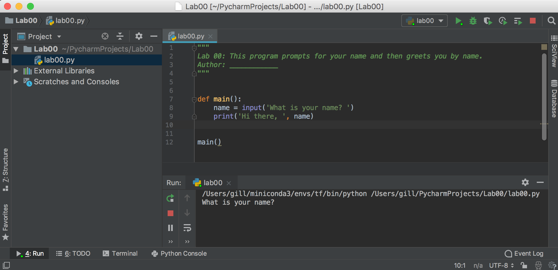Image resolution: width=558 pixels, height=270 pixels.
Task: Rerun lab00 in Run panel
Action: pyautogui.click(x=170, y=198)
